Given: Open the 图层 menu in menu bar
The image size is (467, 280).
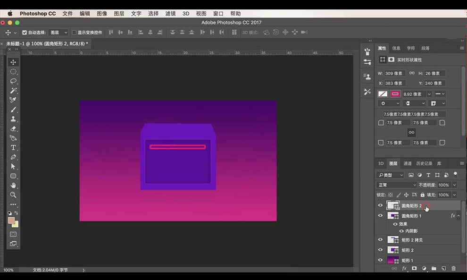Looking at the screenshot, I should click(119, 13).
